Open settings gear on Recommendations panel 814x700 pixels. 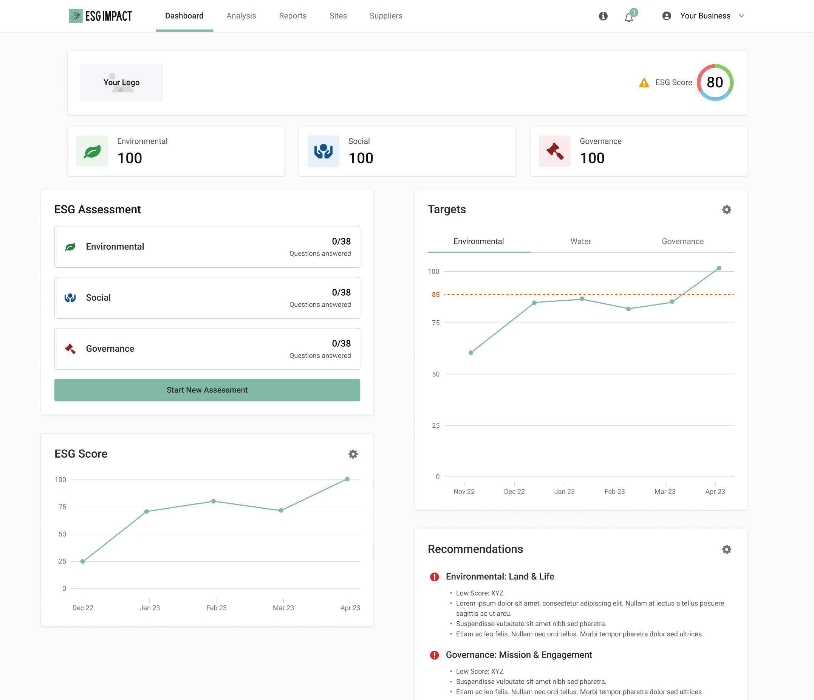726,549
